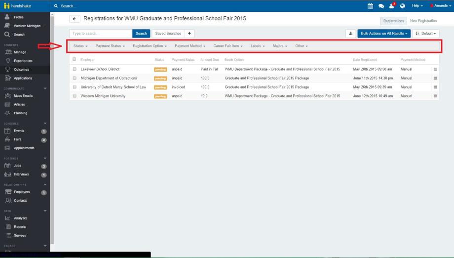This screenshot has width=454, height=258.
Task: Open Manage students in sidebar
Action: coord(20,52)
